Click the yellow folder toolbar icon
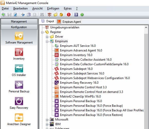The image size is (149, 129). pyautogui.click(x=55, y=15)
